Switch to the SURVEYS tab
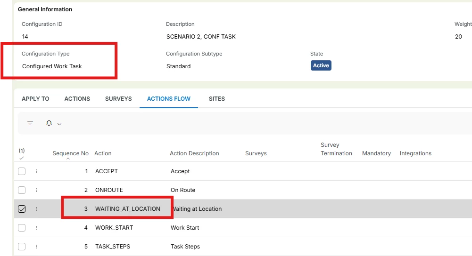 pos(118,99)
